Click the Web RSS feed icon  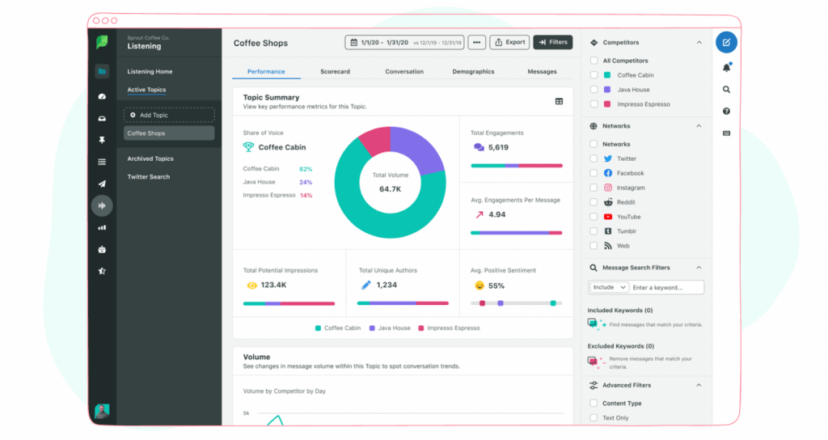coord(608,246)
